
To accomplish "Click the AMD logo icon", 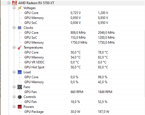I will 14,3.
